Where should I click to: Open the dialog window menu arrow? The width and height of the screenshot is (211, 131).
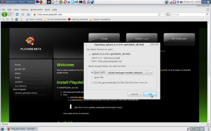(x=86, y=45)
